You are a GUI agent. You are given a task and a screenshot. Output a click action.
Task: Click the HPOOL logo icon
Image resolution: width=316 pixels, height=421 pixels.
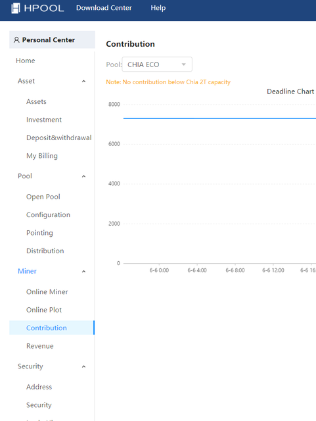click(16, 8)
